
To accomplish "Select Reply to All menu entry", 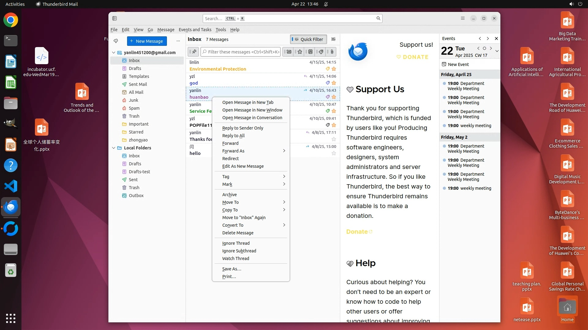I will pos(233,136).
